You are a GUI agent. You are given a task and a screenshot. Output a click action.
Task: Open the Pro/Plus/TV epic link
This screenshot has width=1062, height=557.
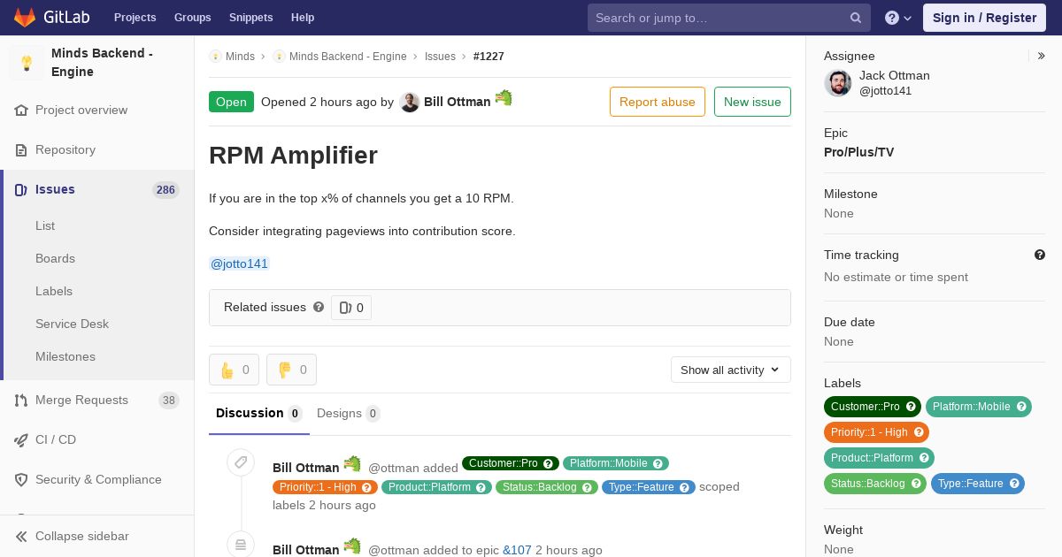[x=858, y=152]
